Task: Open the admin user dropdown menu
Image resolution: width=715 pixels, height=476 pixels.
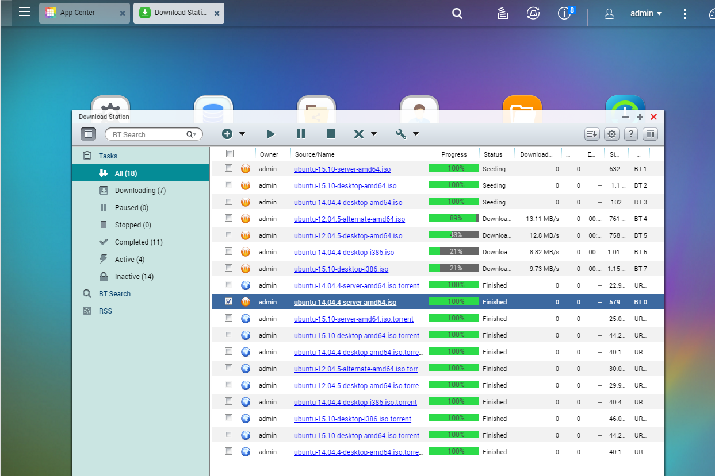Action: coord(645,13)
